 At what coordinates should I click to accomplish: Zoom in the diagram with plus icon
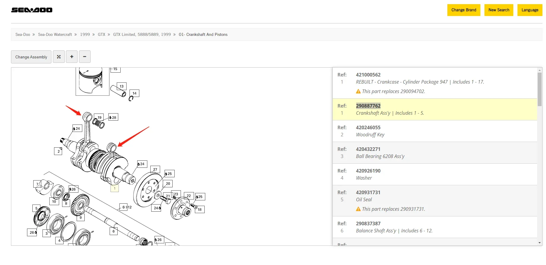(x=72, y=57)
